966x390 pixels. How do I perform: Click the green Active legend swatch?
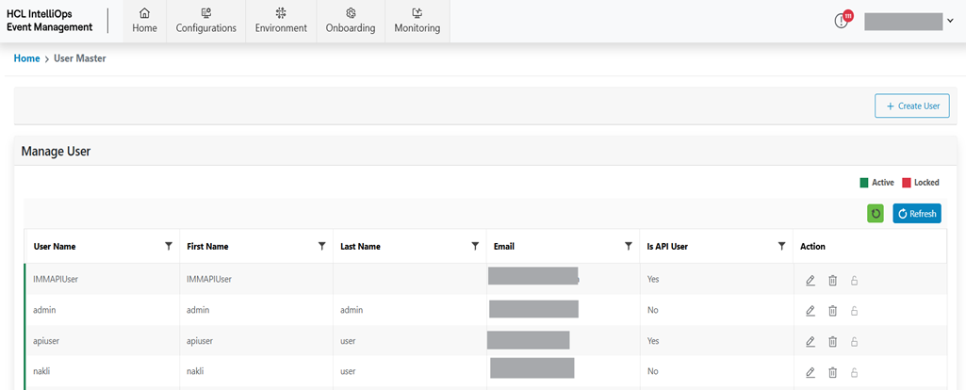click(x=863, y=182)
